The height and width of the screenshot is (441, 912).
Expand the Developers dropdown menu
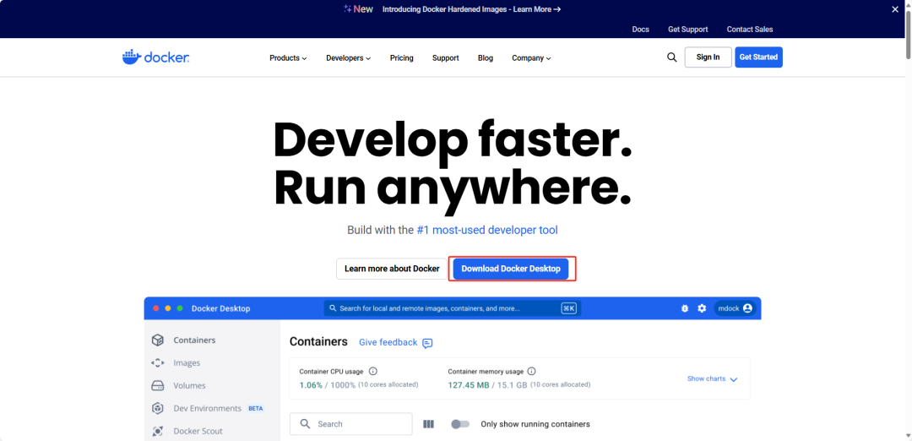(349, 57)
